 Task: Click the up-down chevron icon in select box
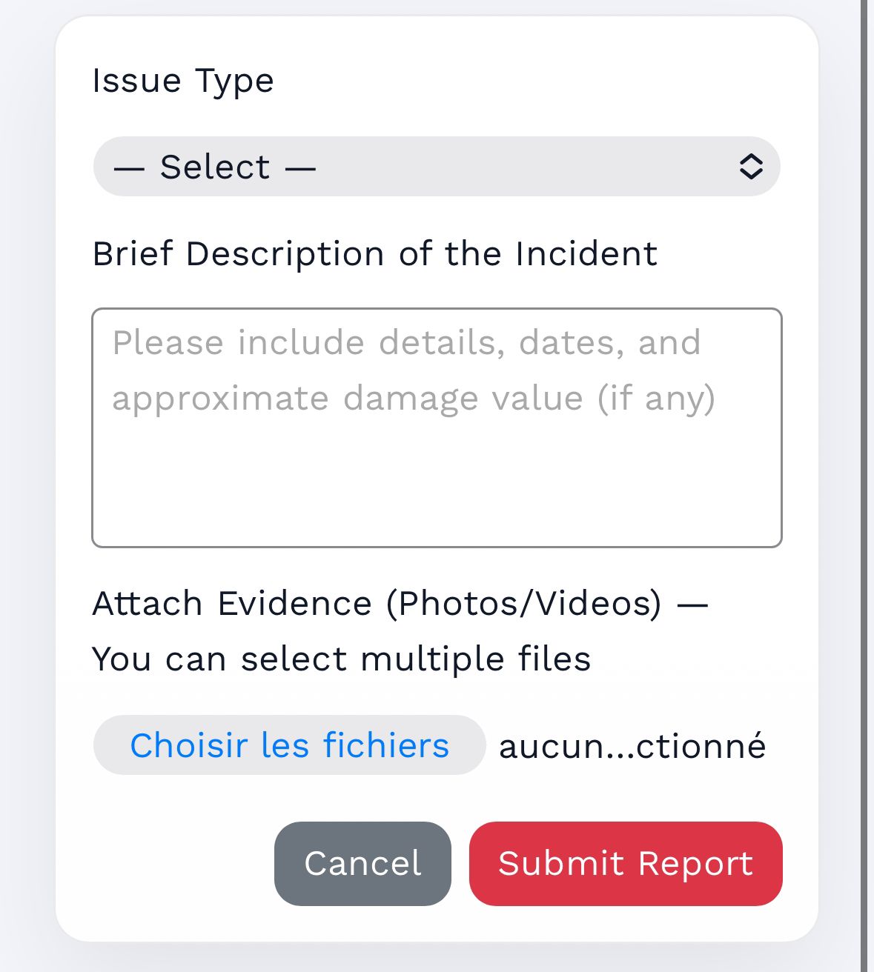pyautogui.click(x=750, y=167)
